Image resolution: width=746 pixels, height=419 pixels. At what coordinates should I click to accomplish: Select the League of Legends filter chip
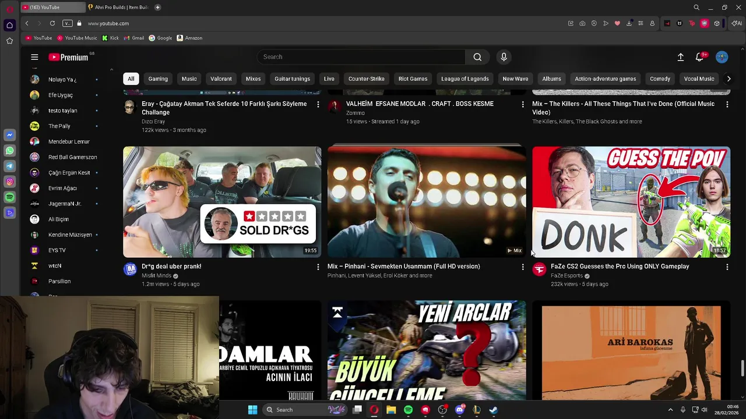pos(465,79)
